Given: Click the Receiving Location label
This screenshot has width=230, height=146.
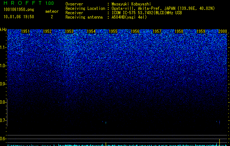Looking at the screenshot, I should coord(85,8).
